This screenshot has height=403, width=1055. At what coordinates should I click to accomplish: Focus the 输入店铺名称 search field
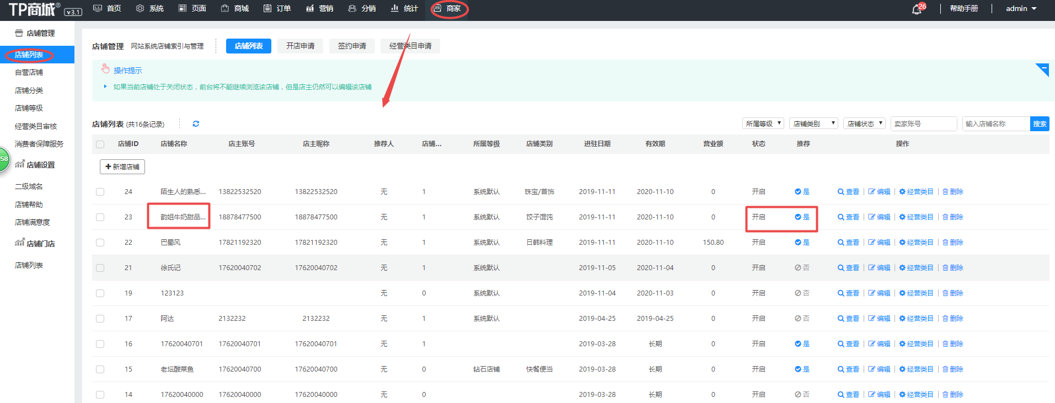(x=995, y=124)
